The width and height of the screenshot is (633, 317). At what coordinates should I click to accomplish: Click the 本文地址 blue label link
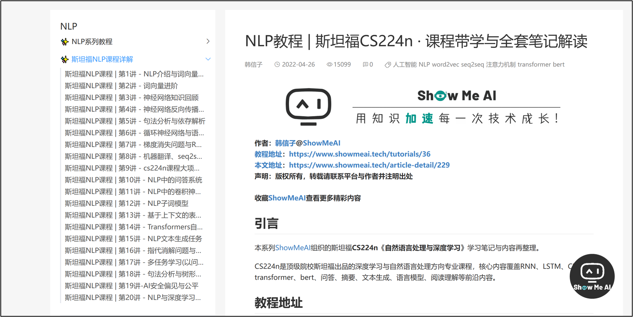[x=268, y=165]
